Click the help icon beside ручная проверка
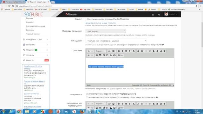 [135, 94]
